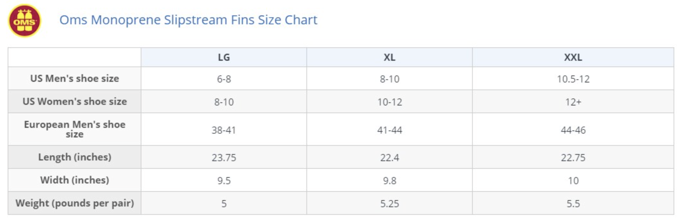This screenshot has height=218, width=680.
Task: Click the 23.75 length value cell
Action: [224, 158]
